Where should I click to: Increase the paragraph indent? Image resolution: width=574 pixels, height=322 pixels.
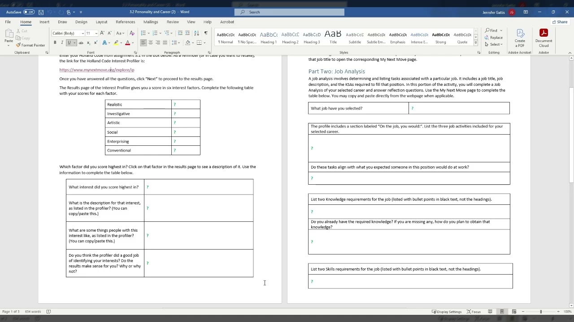187,33
